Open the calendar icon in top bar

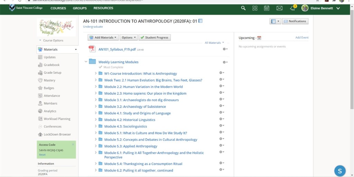pyautogui.click(x=267, y=8)
